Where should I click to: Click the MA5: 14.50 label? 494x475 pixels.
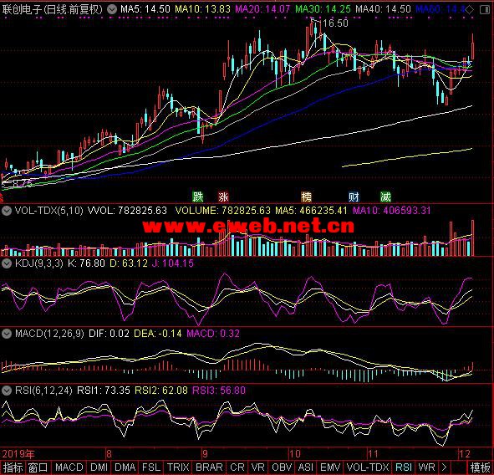click(145, 9)
